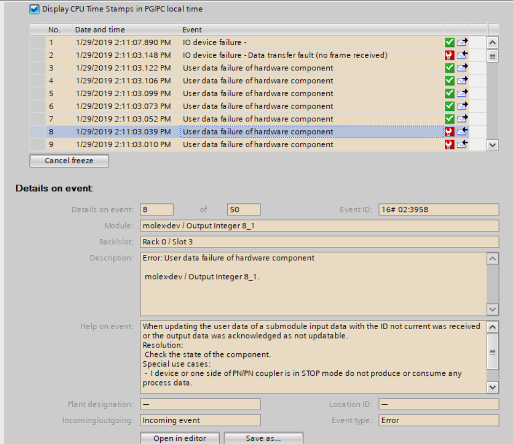Image resolution: width=513 pixels, height=444 pixels.
Task: Select event timestamped 2:11:03.122 PM
Action: [x=249, y=68]
